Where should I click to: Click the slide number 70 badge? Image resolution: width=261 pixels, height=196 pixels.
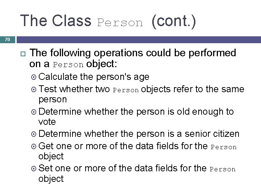[x=7, y=39]
